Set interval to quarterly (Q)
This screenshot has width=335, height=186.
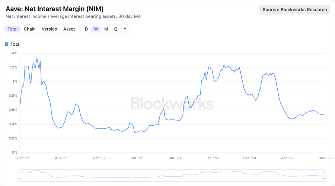pos(116,29)
